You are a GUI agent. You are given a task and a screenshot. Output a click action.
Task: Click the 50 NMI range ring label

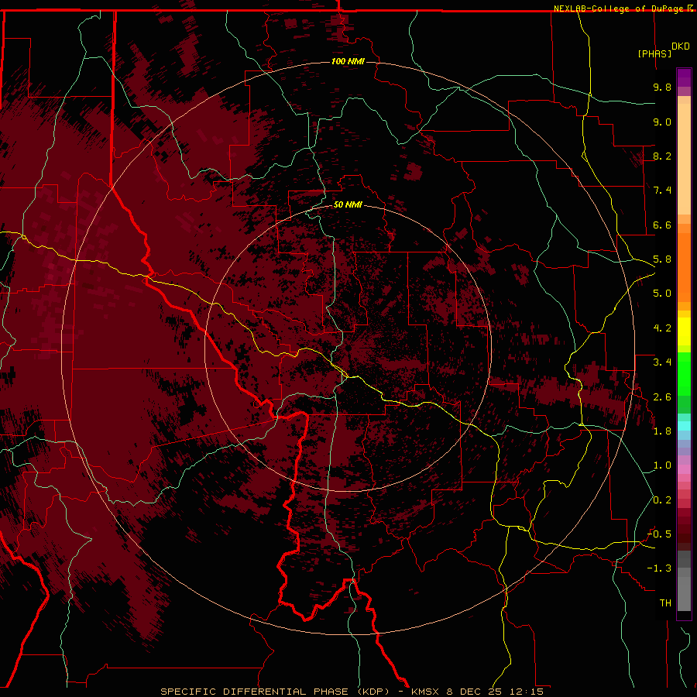tap(348, 204)
